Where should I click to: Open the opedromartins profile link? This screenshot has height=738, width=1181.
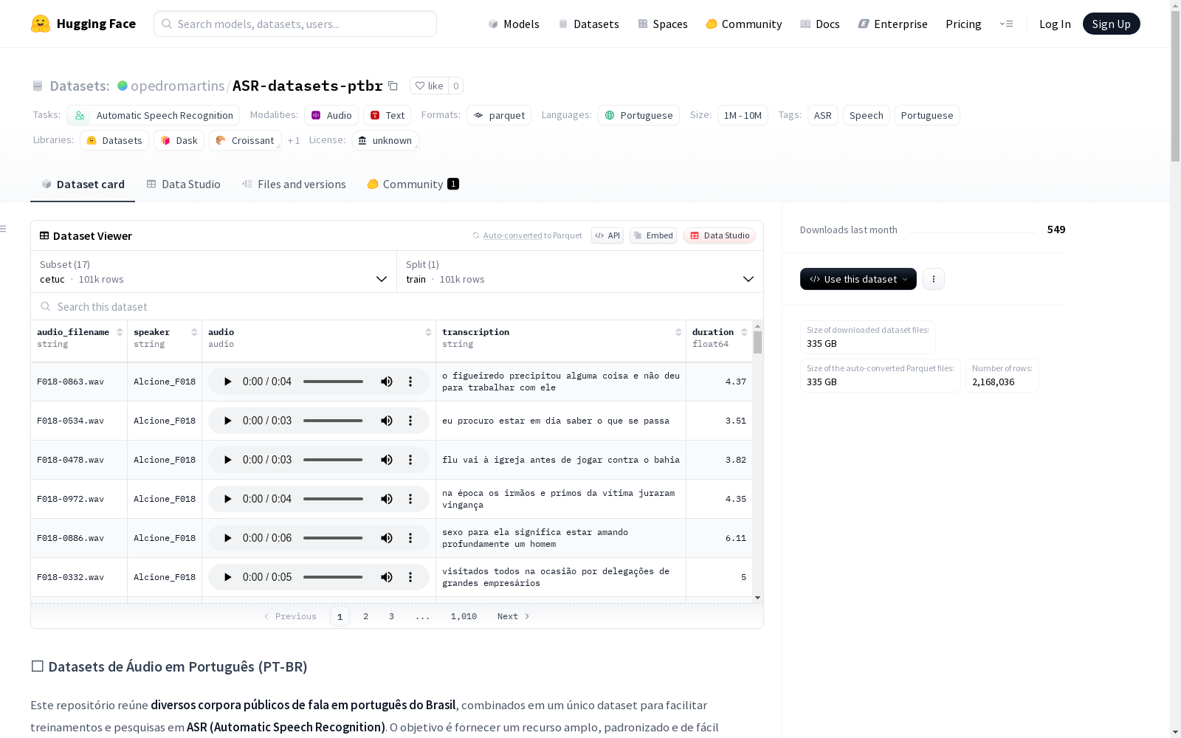177,86
